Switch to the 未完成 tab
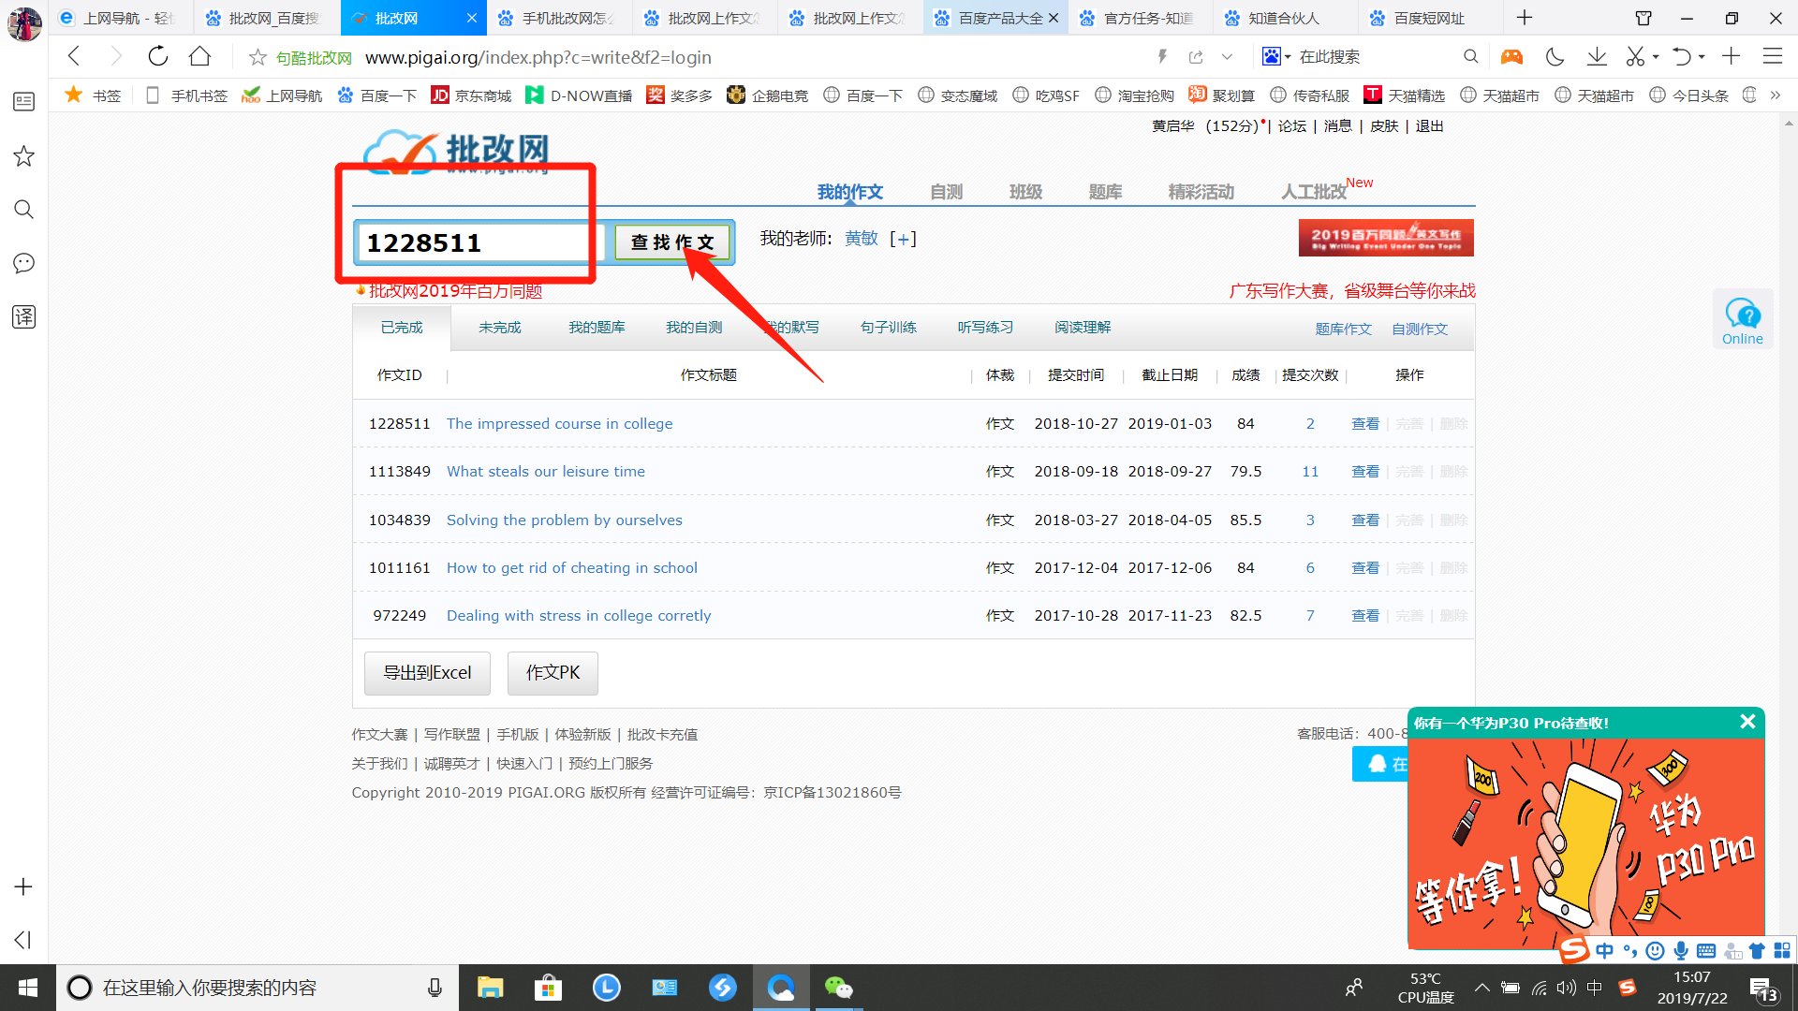1798x1011 pixels. (499, 328)
